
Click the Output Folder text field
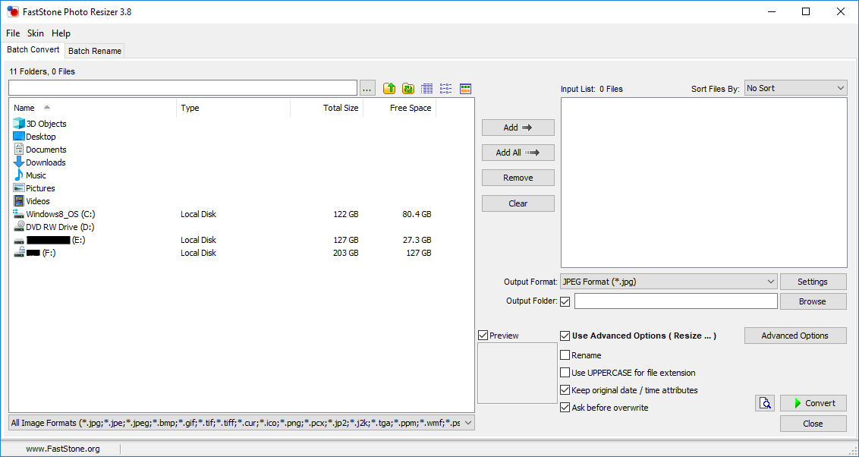pos(675,301)
